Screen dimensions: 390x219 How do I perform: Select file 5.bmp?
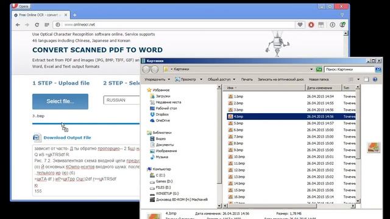point(238,123)
